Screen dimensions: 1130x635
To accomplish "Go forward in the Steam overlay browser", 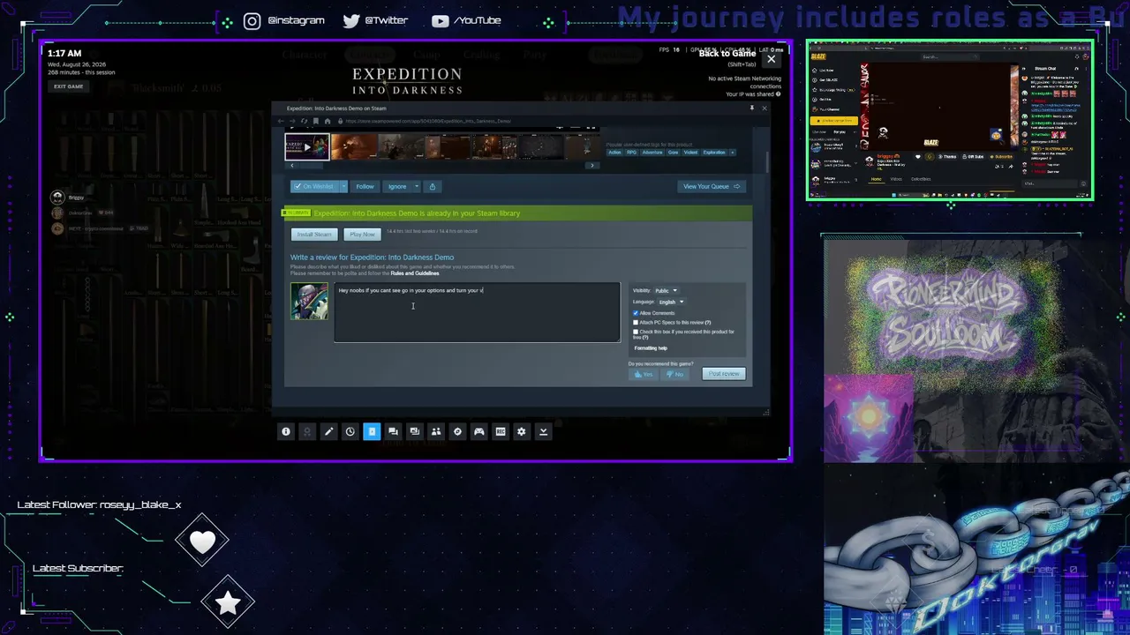I will tap(293, 121).
